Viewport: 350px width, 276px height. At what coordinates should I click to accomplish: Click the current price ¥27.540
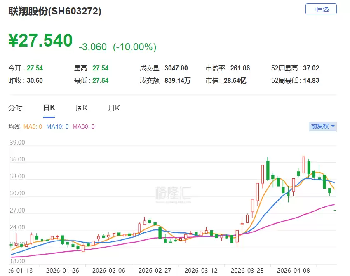pos(41,40)
